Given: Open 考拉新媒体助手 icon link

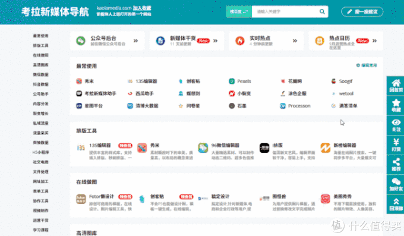Looking at the screenshot, I should (x=79, y=93).
